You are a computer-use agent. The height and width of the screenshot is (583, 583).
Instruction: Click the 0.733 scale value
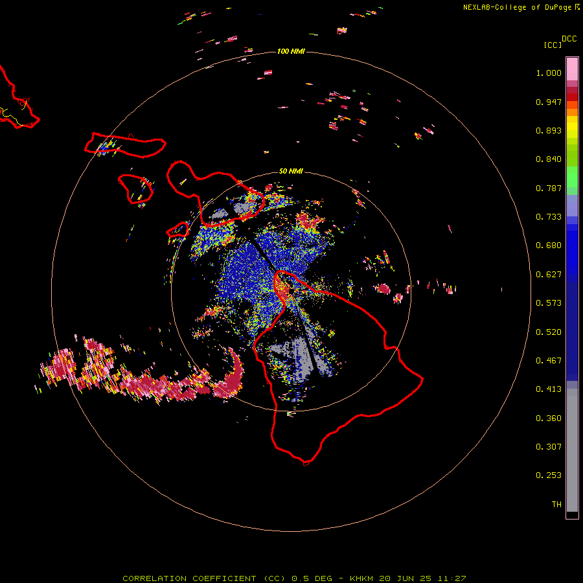[x=549, y=217]
